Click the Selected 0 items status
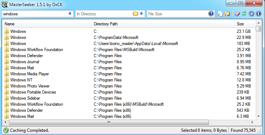This screenshot has width=265, height=135. point(204,130)
